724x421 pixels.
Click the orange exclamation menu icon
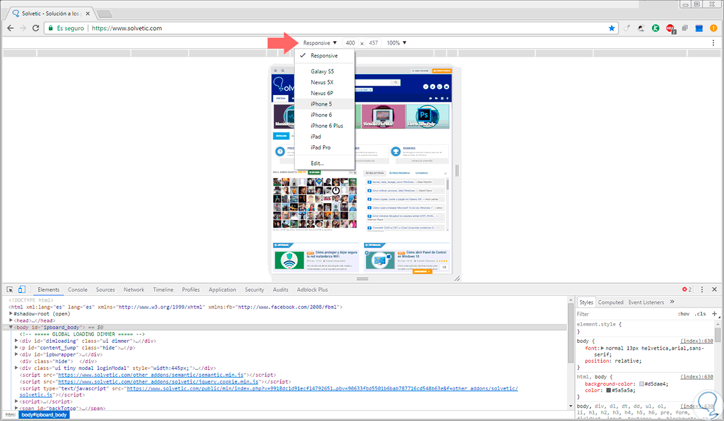pos(713,28)
